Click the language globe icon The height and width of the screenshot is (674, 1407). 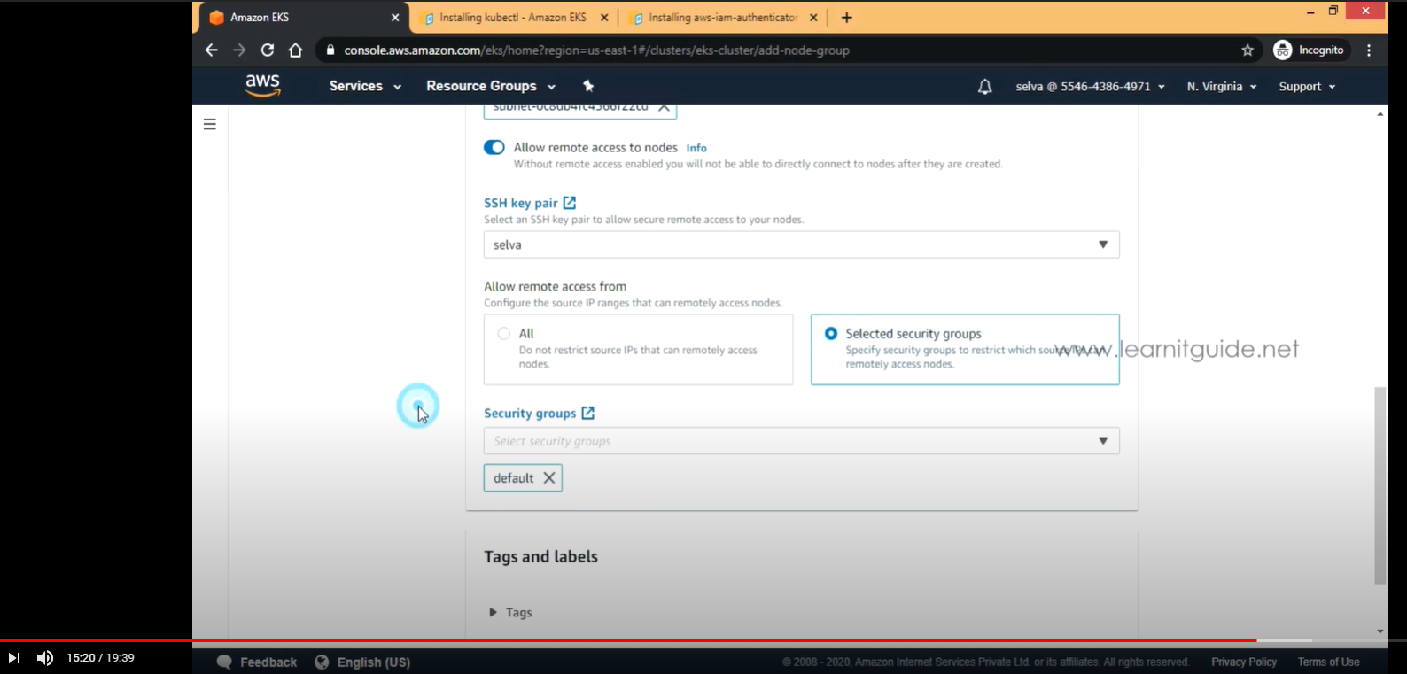322,662
